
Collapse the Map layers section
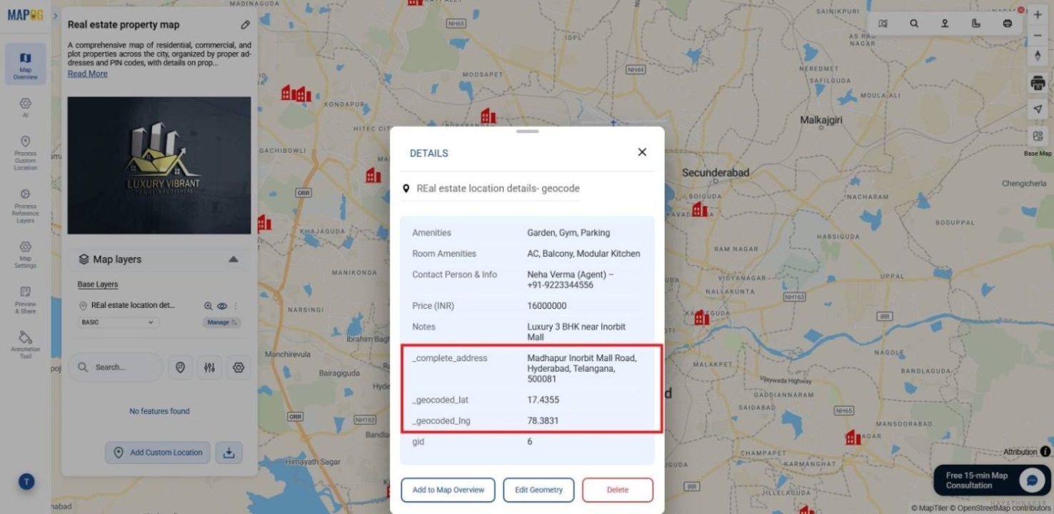[234, 259]
